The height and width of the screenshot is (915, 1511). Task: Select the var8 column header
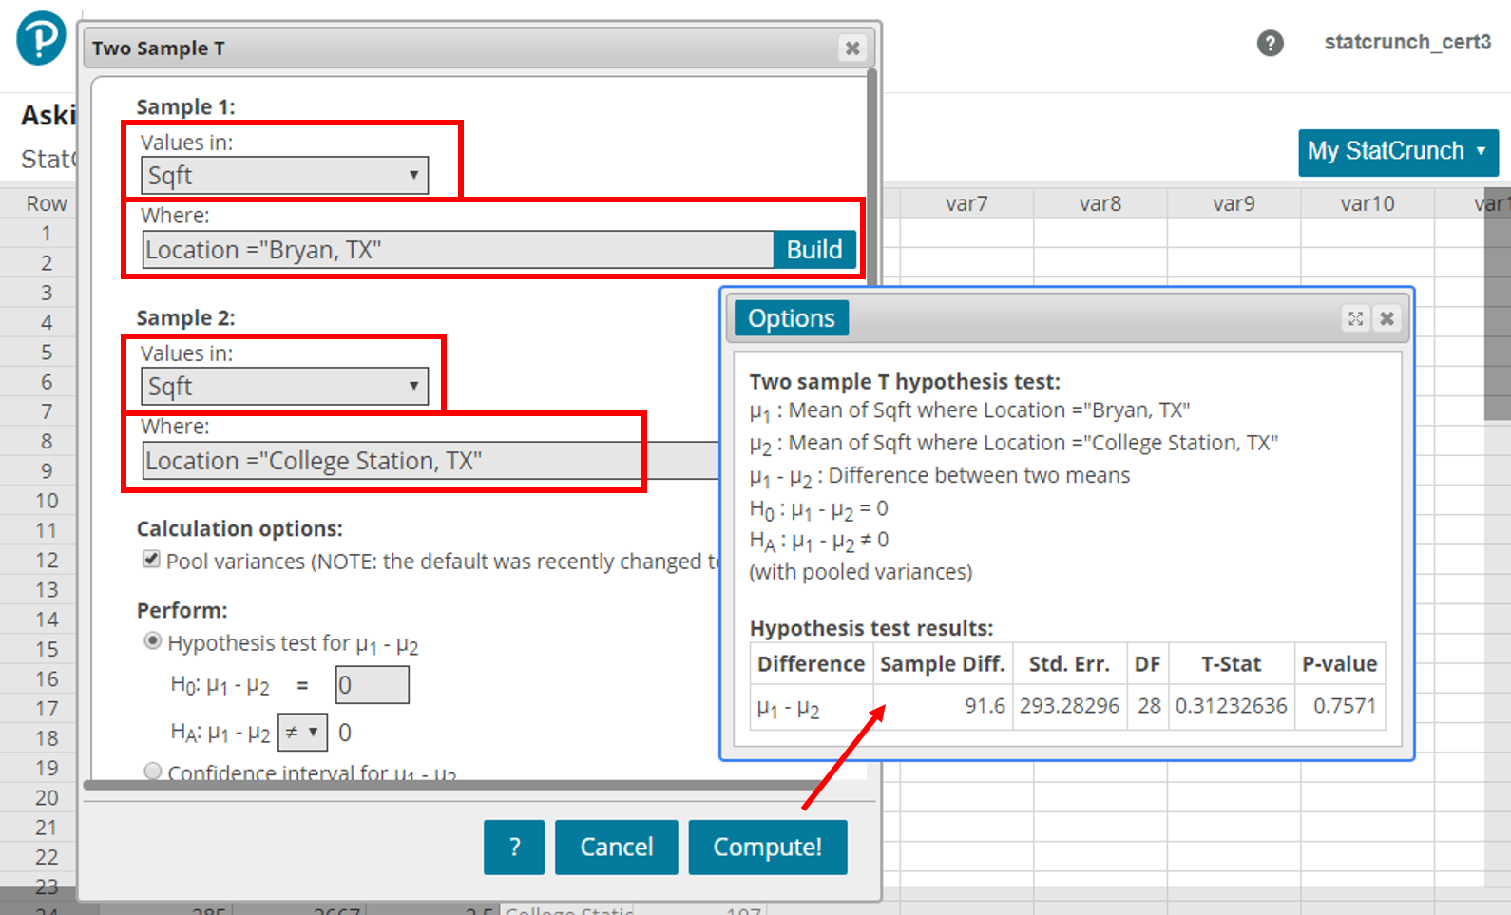[1100, 203]
